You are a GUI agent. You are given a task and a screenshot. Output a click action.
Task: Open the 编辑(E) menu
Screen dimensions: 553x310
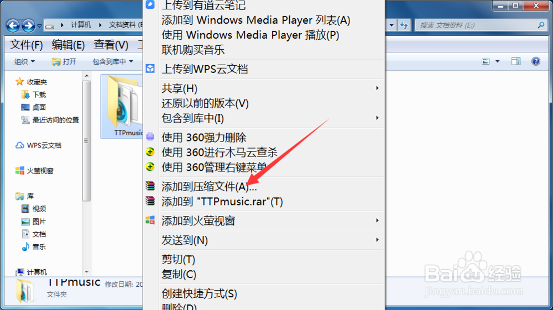point(68,45)
